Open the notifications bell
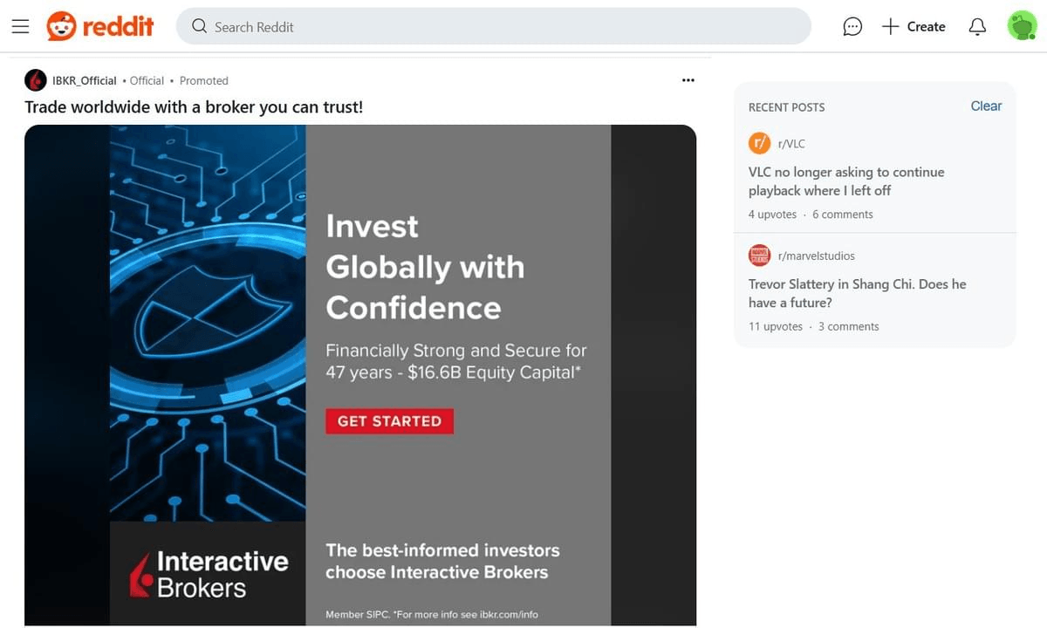 (977, 27)
